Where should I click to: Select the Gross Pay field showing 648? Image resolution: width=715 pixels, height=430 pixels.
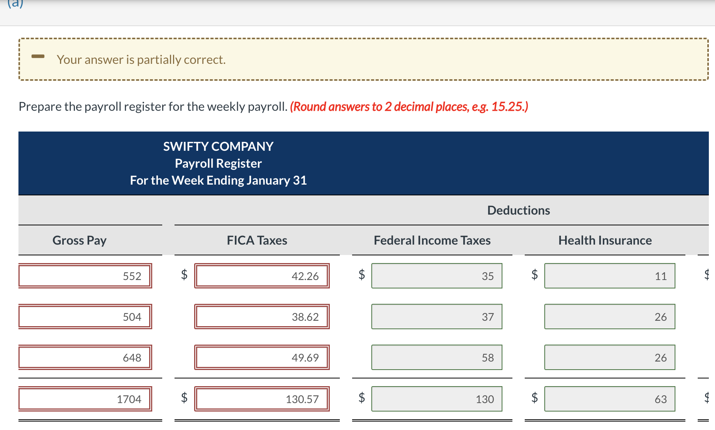pos(85,357)
